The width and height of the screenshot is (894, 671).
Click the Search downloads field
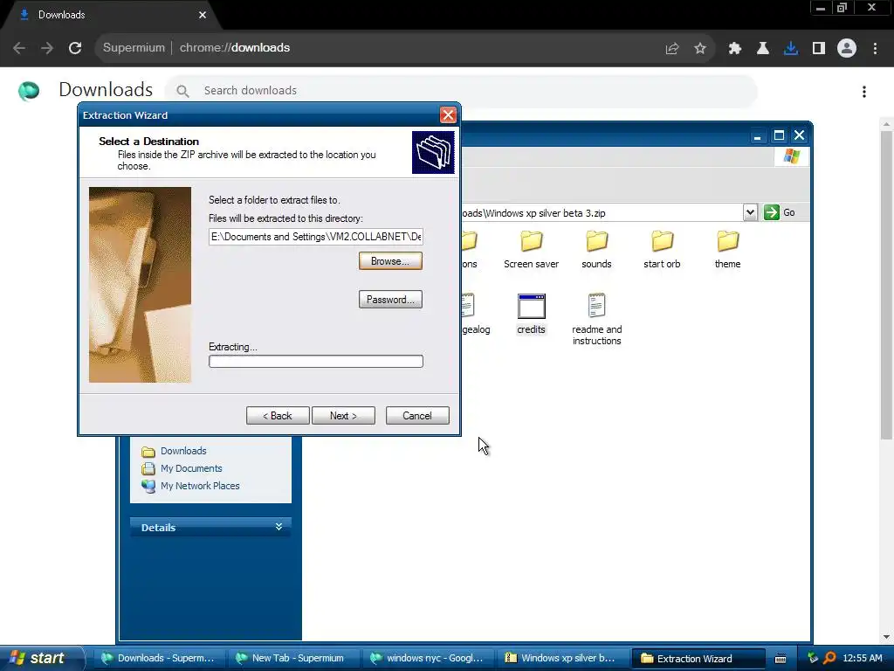tap(462, 91)
